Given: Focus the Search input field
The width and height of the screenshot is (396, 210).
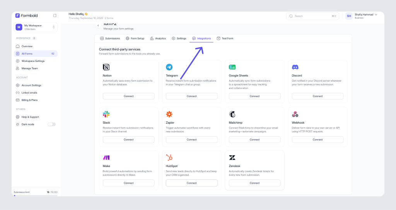Looking at the screenshot, I should point(312,16).
